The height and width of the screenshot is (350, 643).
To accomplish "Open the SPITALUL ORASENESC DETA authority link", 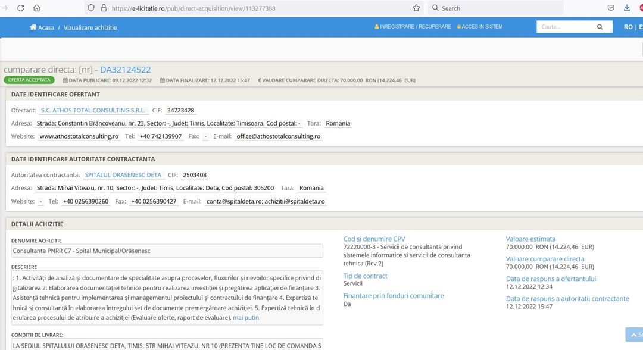I will 123,175.
